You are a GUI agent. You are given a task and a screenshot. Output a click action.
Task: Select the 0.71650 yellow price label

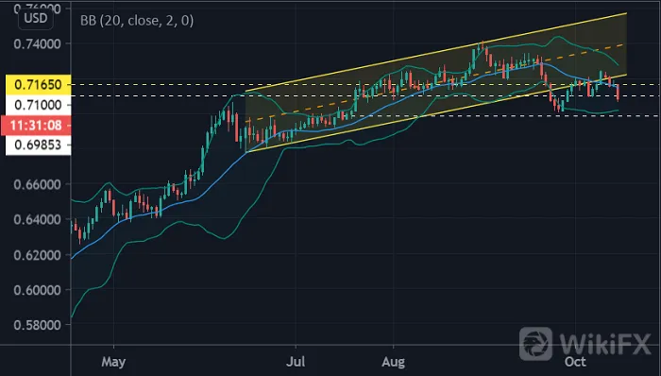point(38,85)
